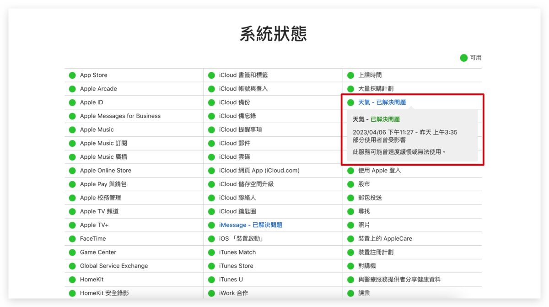The width and height of the screenshot is (549, 307).
Task: Select the iCloud 鑰匙圈 service row
Action: 237,211
